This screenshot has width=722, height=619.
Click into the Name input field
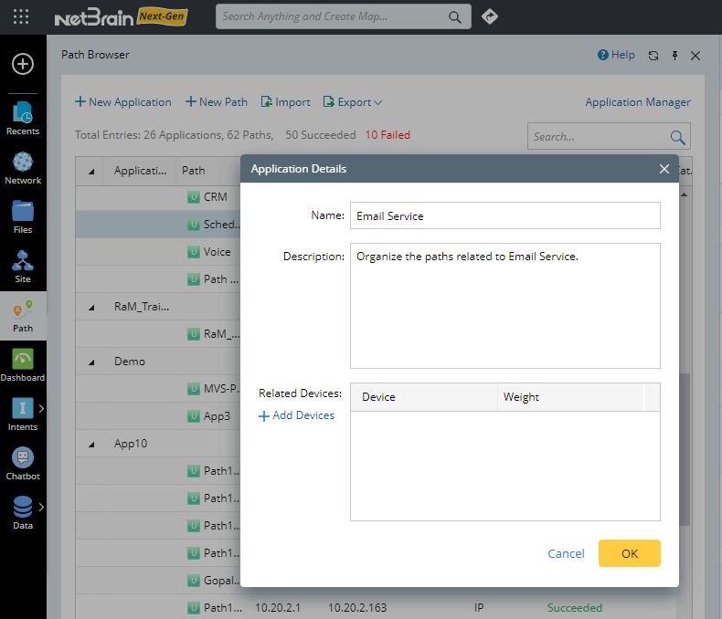504,215
